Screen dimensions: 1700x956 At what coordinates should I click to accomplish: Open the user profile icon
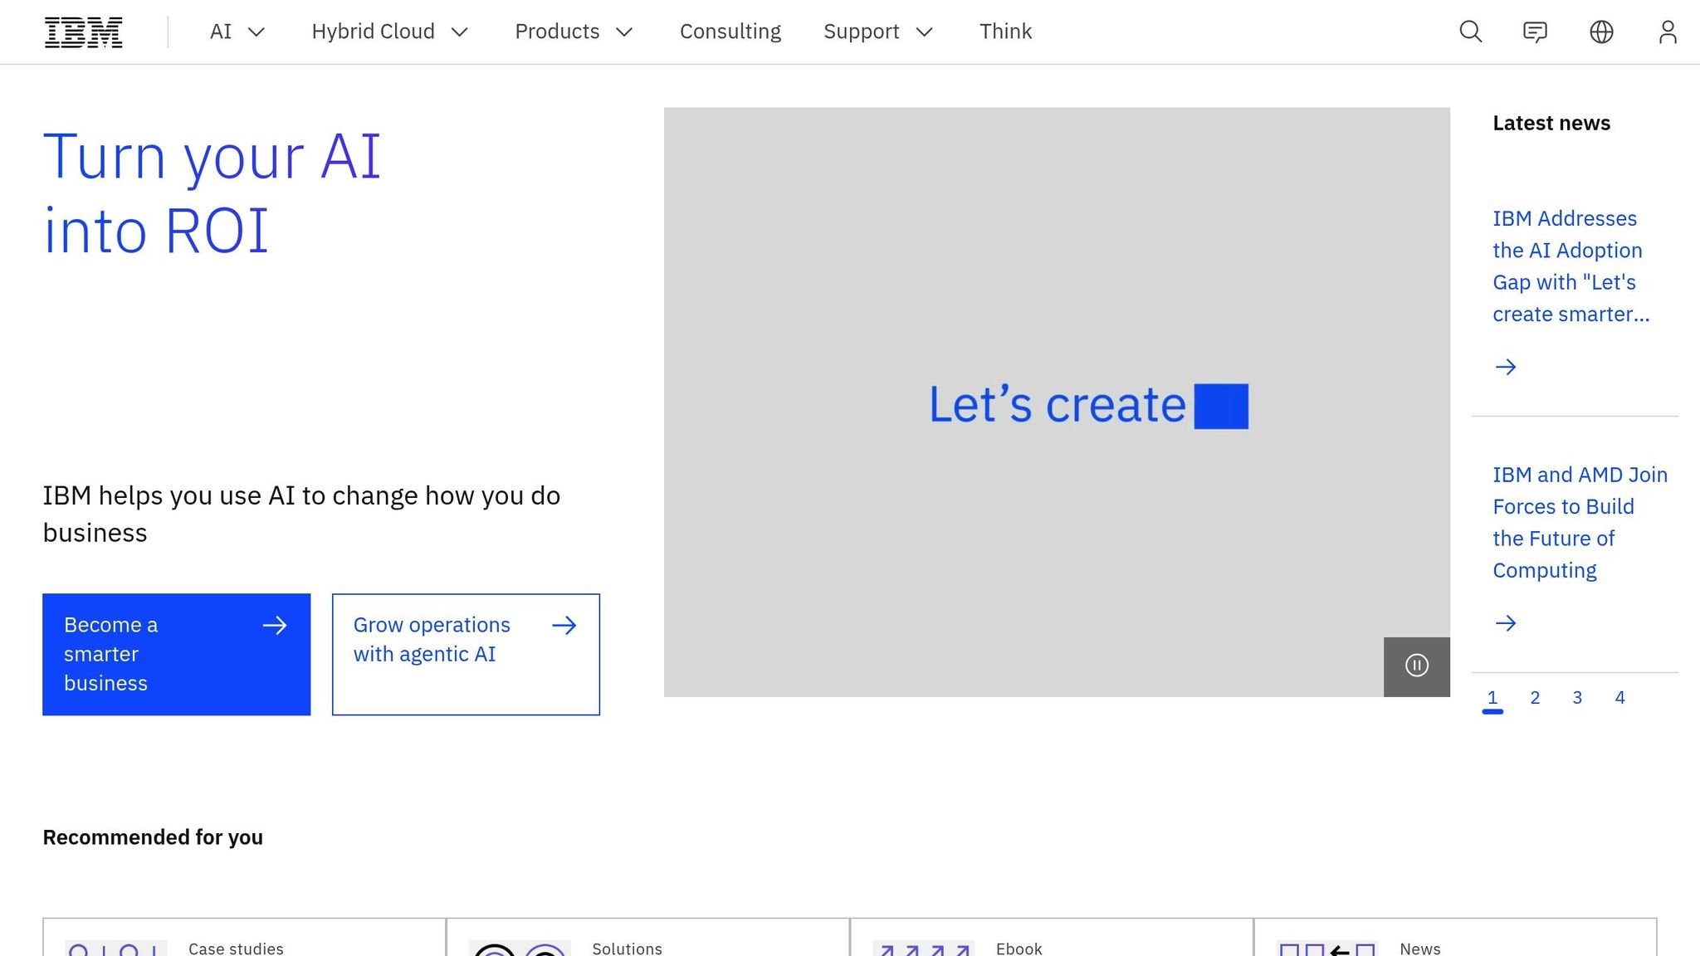1668,32
